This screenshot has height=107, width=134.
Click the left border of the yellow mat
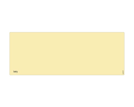click(10, 53)
